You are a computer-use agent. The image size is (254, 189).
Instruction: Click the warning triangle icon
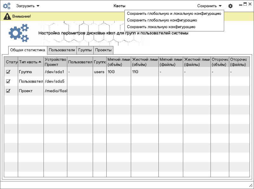click(x=7, y=16)
